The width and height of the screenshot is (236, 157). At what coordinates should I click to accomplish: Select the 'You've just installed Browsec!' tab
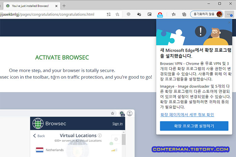[32, 6]
